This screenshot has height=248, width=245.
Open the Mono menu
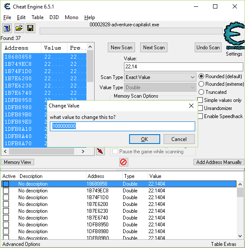point(72,17)
